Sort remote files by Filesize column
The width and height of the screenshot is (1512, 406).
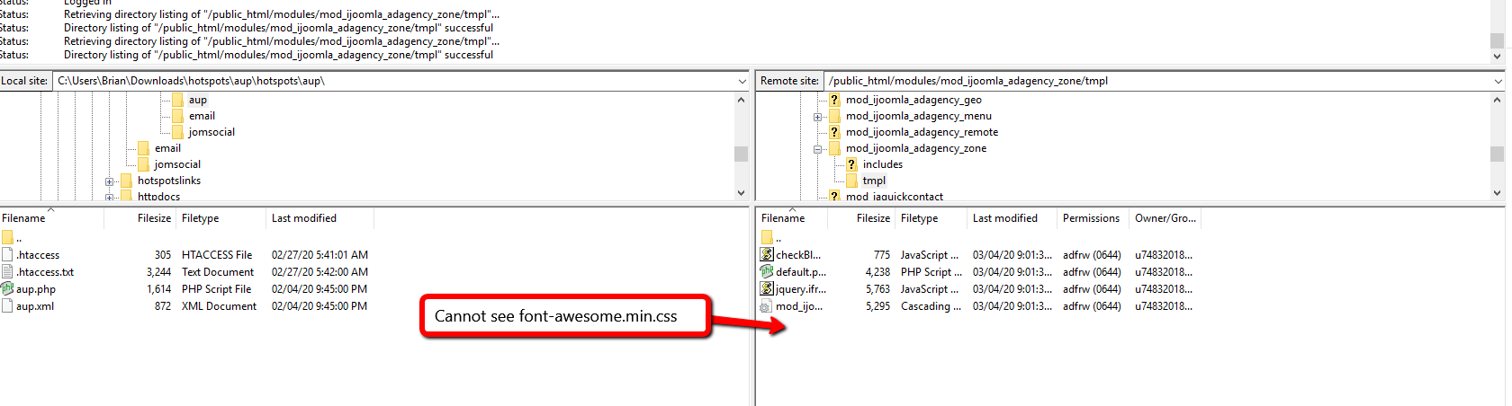pyautogui.click(x=862, y=218)
